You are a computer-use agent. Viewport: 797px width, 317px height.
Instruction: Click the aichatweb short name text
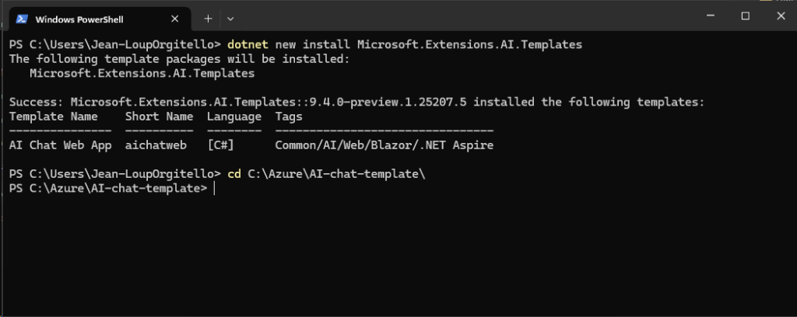[x=156, y=145]
